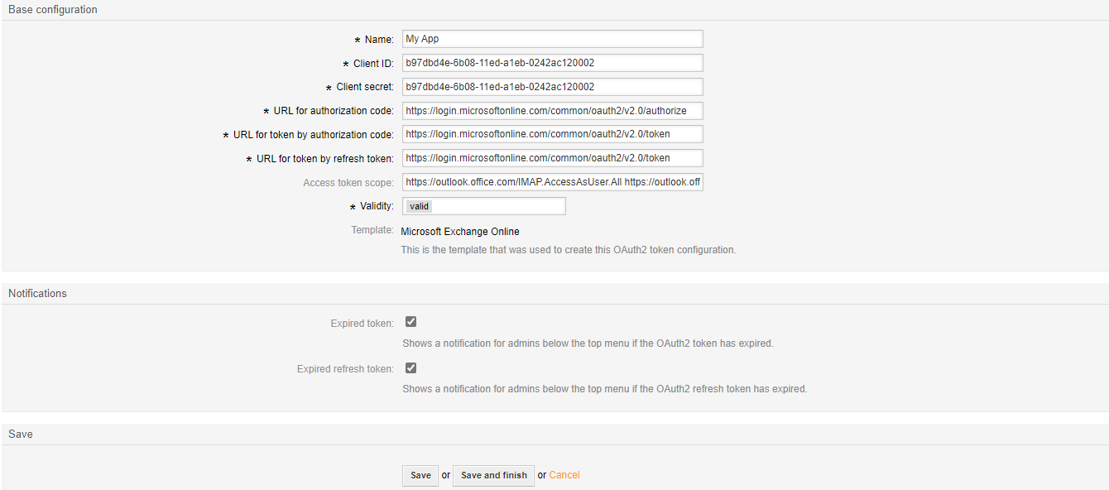The height and width of the screenshot is (490, 1109).
Task: Click the Cancel link
Action: [x=564, y=474]
